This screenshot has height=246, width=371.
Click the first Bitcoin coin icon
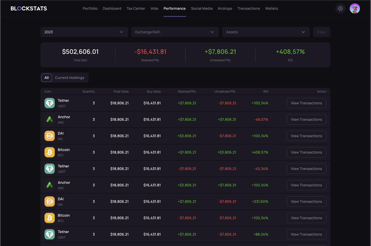pyautogui.click(x=50, y=152)
